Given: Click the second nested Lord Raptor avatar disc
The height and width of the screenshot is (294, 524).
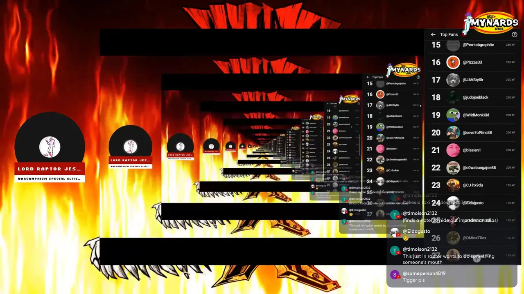Looking at the screenshot, I should coord(130,147).
